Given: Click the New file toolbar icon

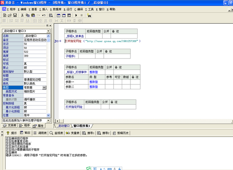Looking at the screenshot, I should 4,15.
